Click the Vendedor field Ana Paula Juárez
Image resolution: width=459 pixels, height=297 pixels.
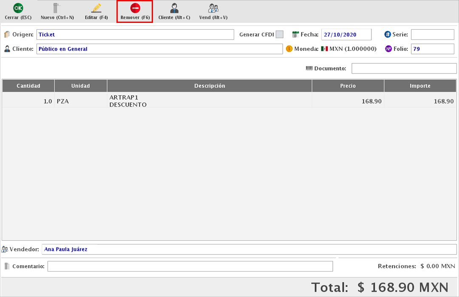pos(249,249)
